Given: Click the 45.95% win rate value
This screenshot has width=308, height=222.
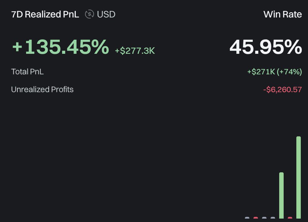Looking at the screenshot, I should [x=265, y=47].
